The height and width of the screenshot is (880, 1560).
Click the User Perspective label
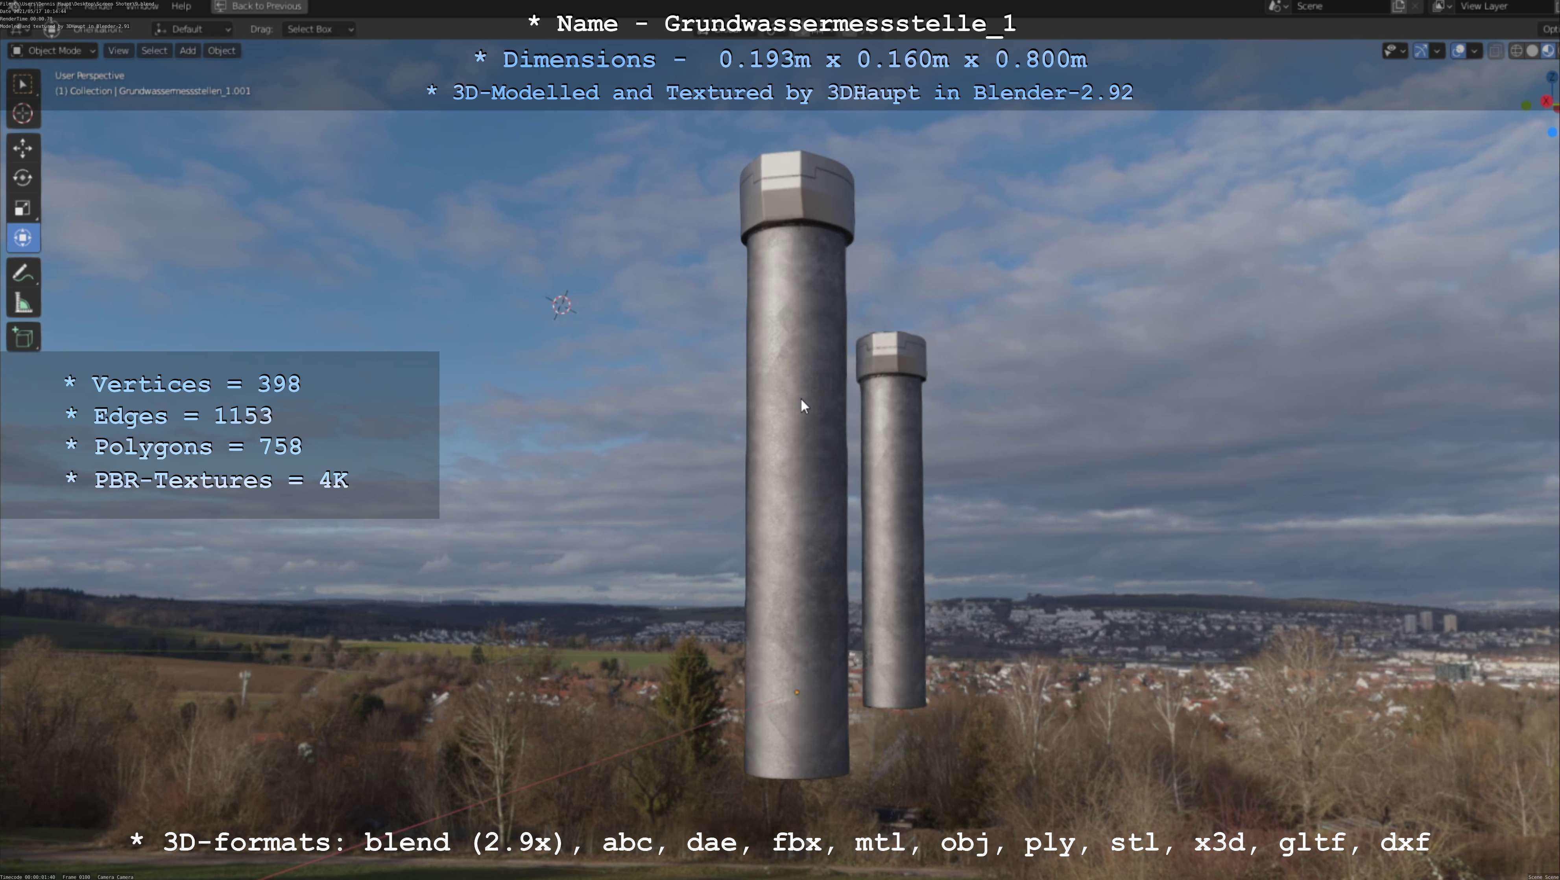click(90, 75)
